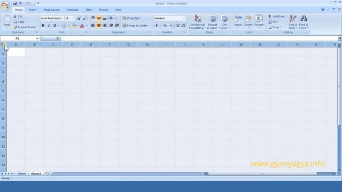Viewport: 342px width, 192px height.
Task: Save the workbook from Quick Access Toolbar
Action: [14, 3]
